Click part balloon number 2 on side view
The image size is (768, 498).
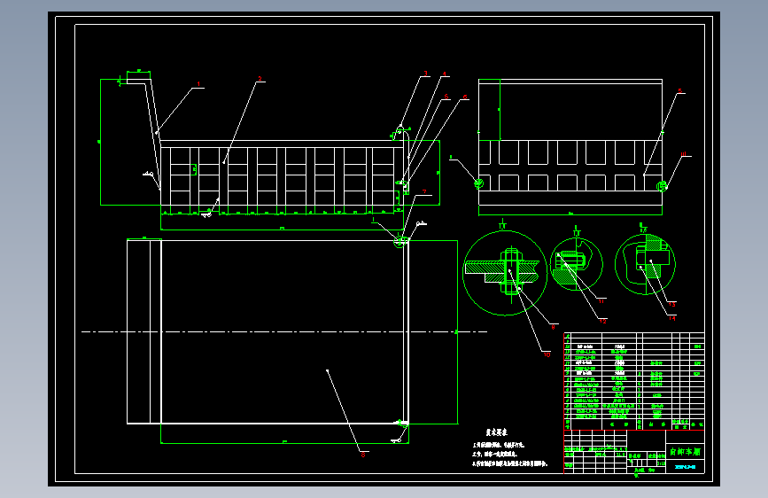[260, 79]
